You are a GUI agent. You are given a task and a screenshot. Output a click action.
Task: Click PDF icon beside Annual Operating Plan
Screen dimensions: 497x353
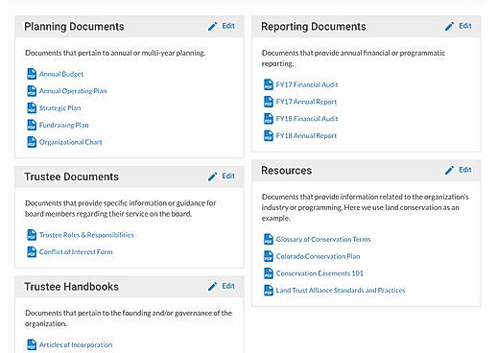click(32, 91)
